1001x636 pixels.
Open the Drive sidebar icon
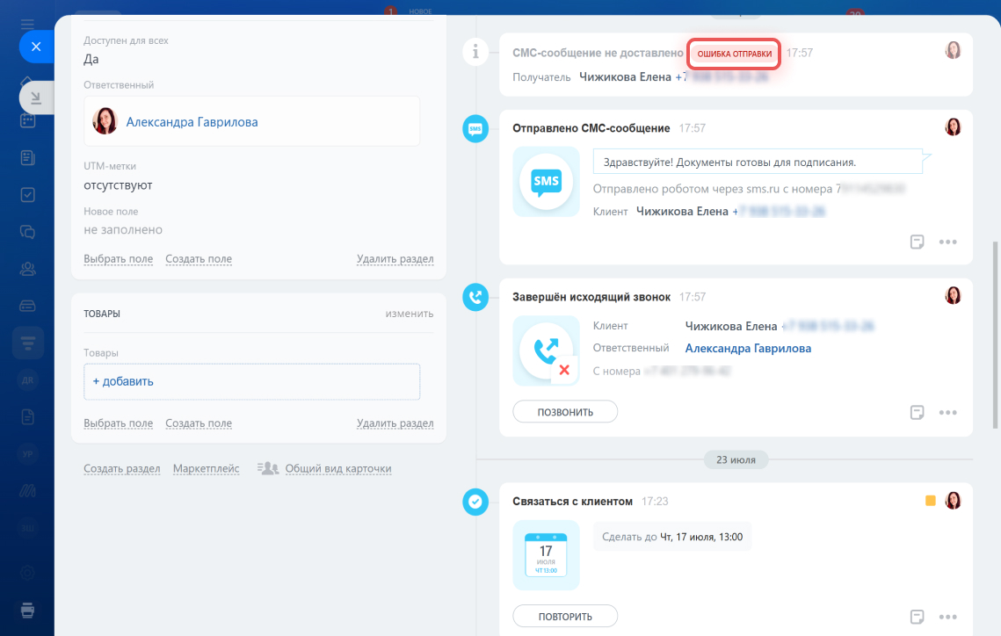click(27, 306)
